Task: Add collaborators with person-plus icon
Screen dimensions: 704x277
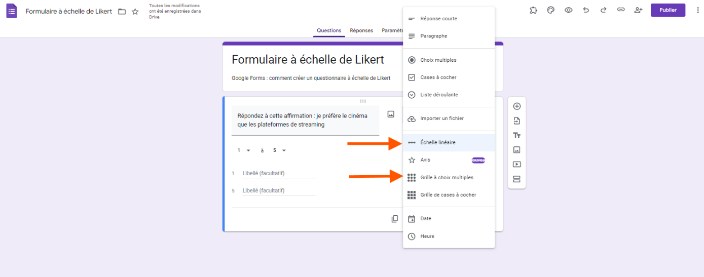Action: tap(639, 10)
